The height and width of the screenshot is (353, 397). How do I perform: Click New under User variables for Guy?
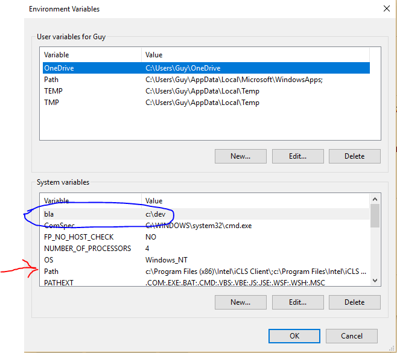pos(241,156)
